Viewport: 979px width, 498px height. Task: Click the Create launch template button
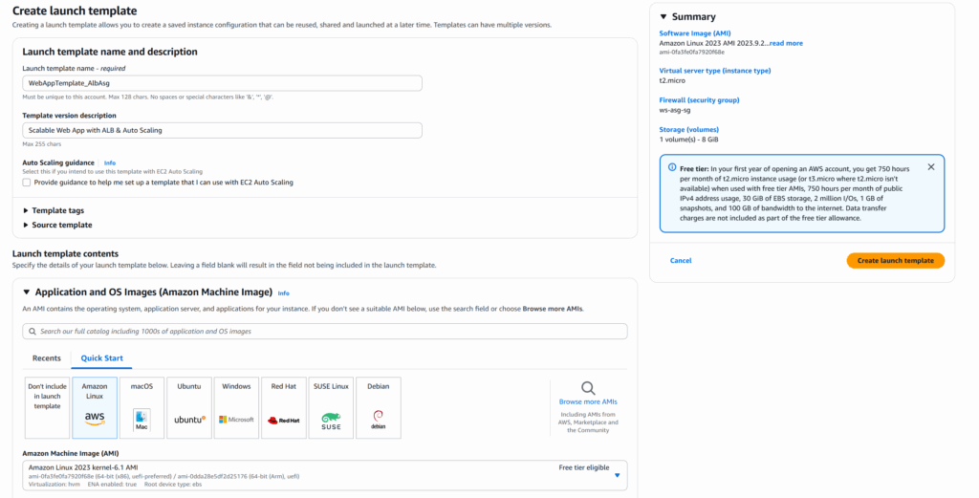pyautogui.click(x=895, y=261)
